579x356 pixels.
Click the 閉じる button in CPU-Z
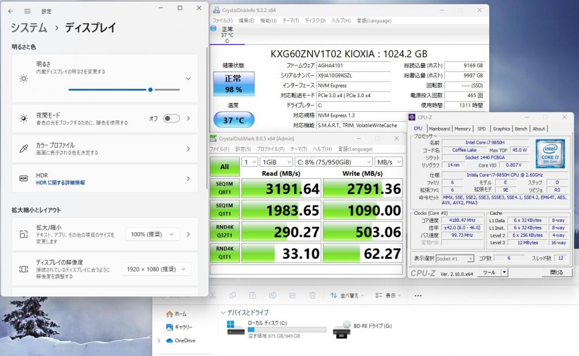click(556, 273)
